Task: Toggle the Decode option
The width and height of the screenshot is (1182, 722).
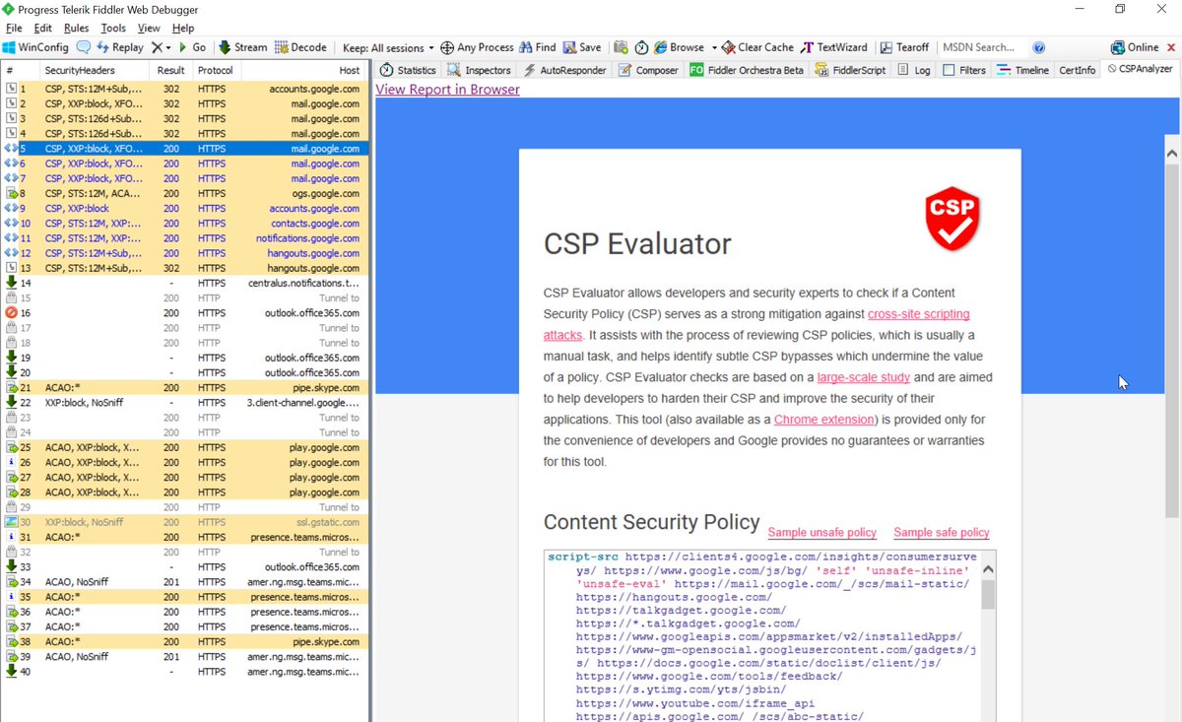Action: tap(300, 47)
